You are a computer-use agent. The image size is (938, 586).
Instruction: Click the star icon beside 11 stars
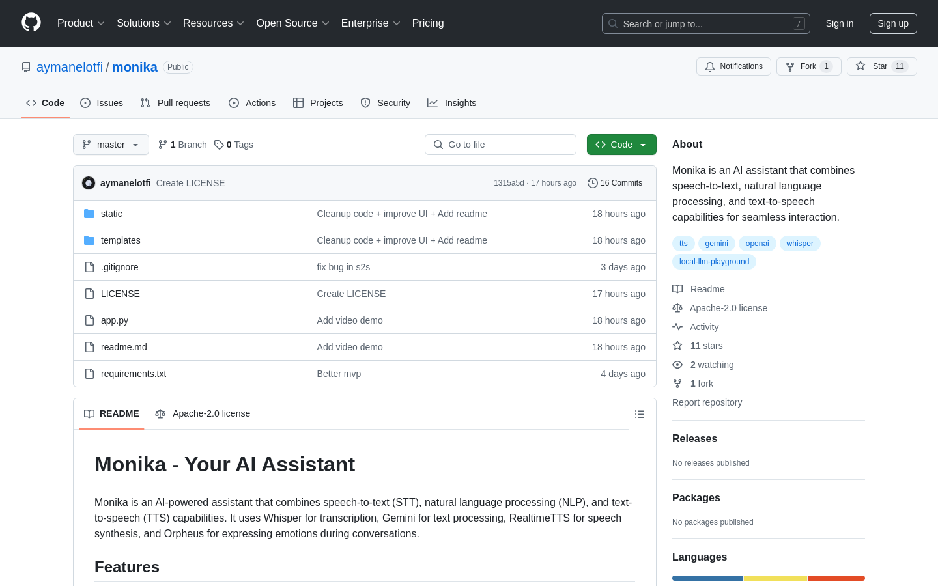pos(677,346)
